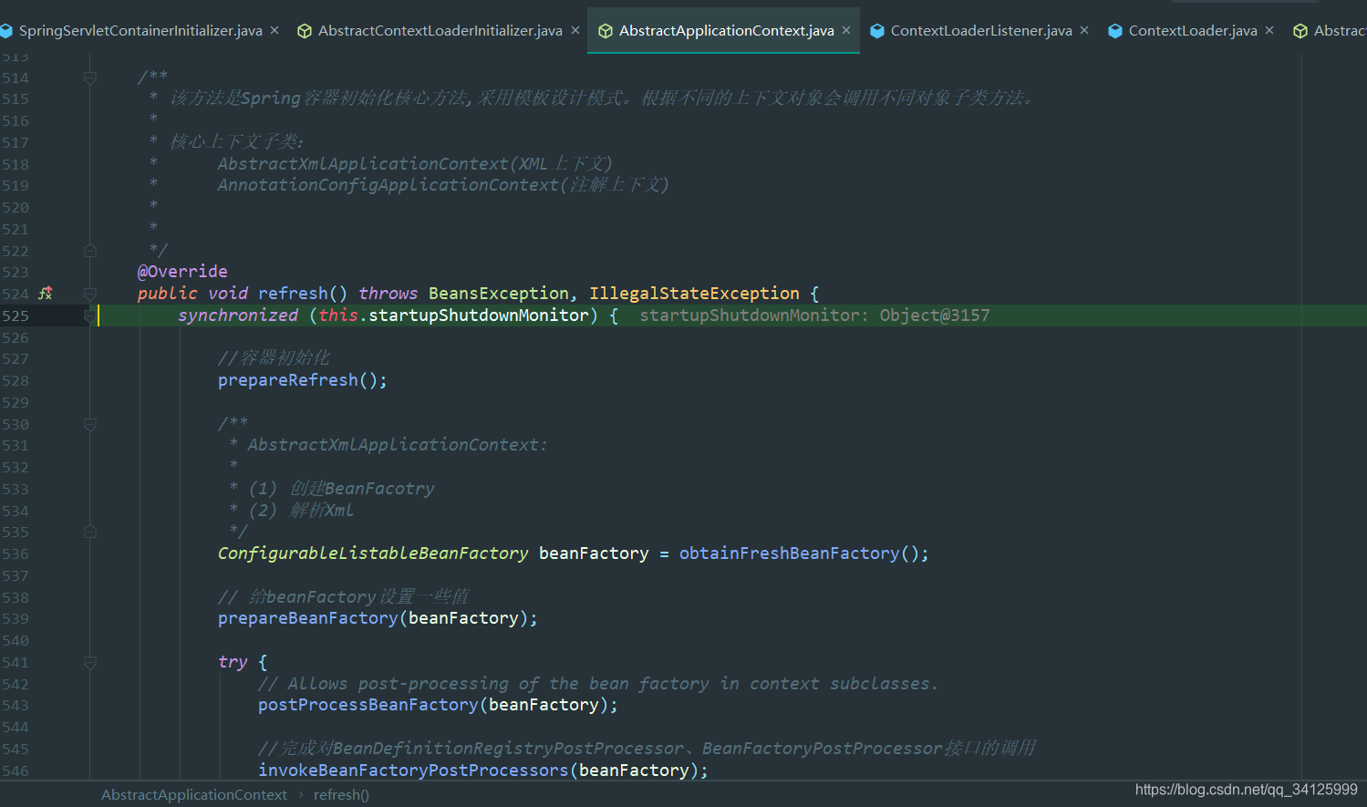Open the ContextLoader.java tab

coord(1193,31)
